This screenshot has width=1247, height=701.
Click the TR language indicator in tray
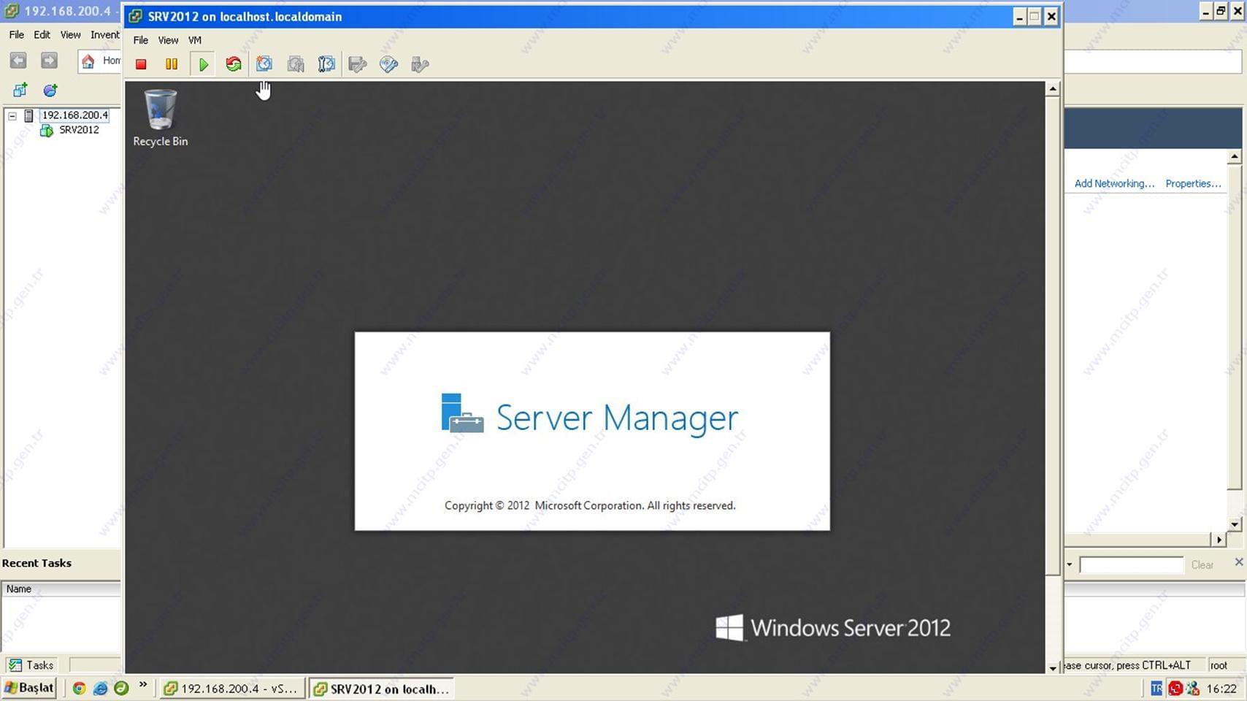click(1156, 688)
